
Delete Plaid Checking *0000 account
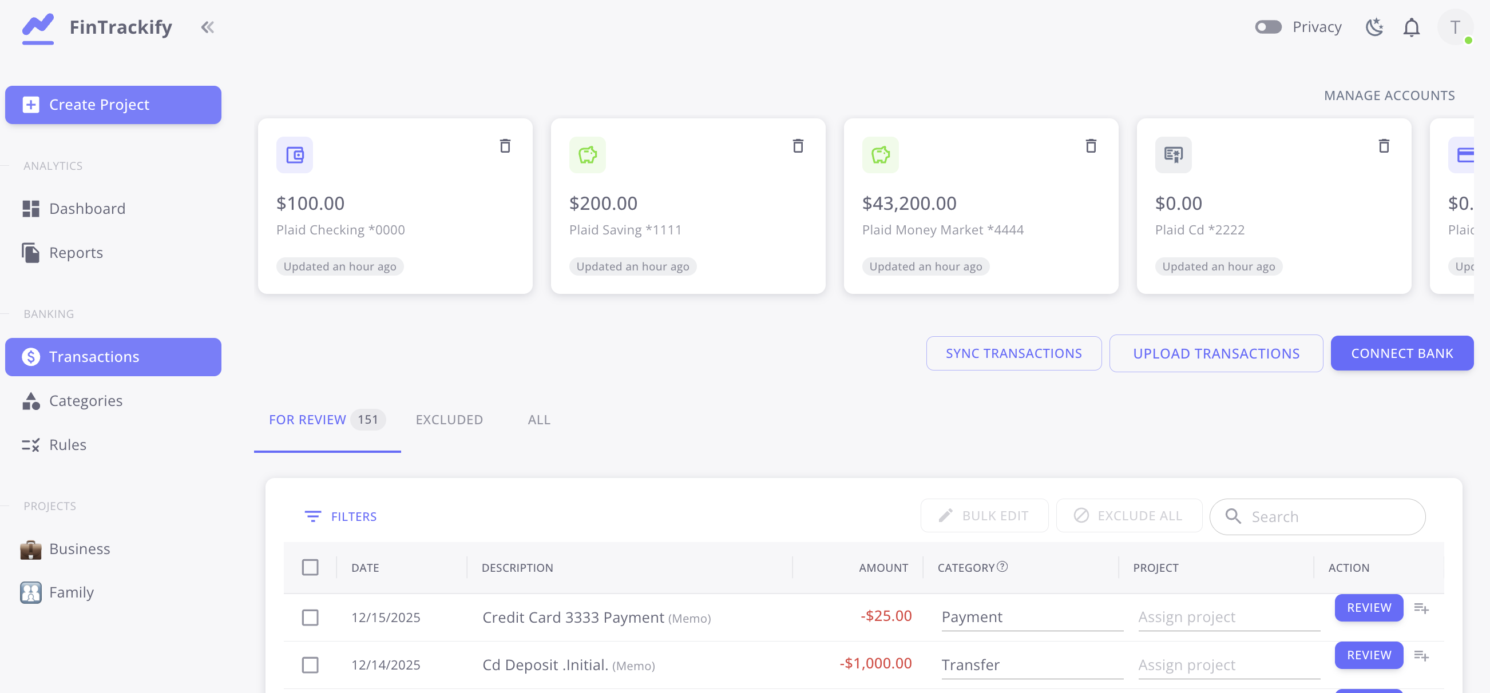point(505,146)
